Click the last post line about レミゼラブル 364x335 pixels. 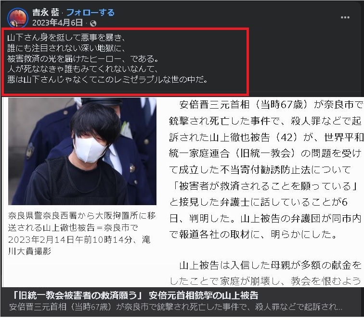pyautogui.click(x=107, y=80)
